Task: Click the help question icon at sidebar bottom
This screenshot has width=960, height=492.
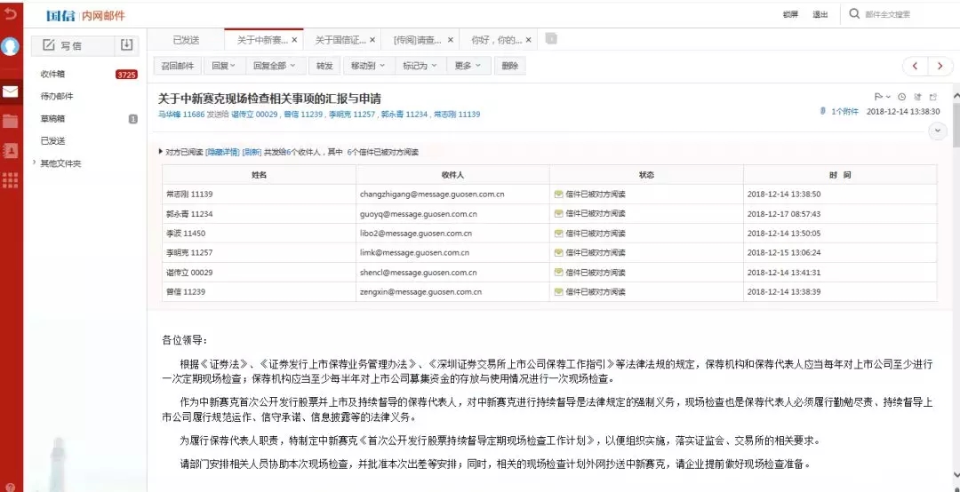Action: tap(10, 488)
